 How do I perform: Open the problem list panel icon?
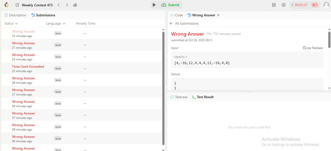pyautogui.click(x=17, y=5)
